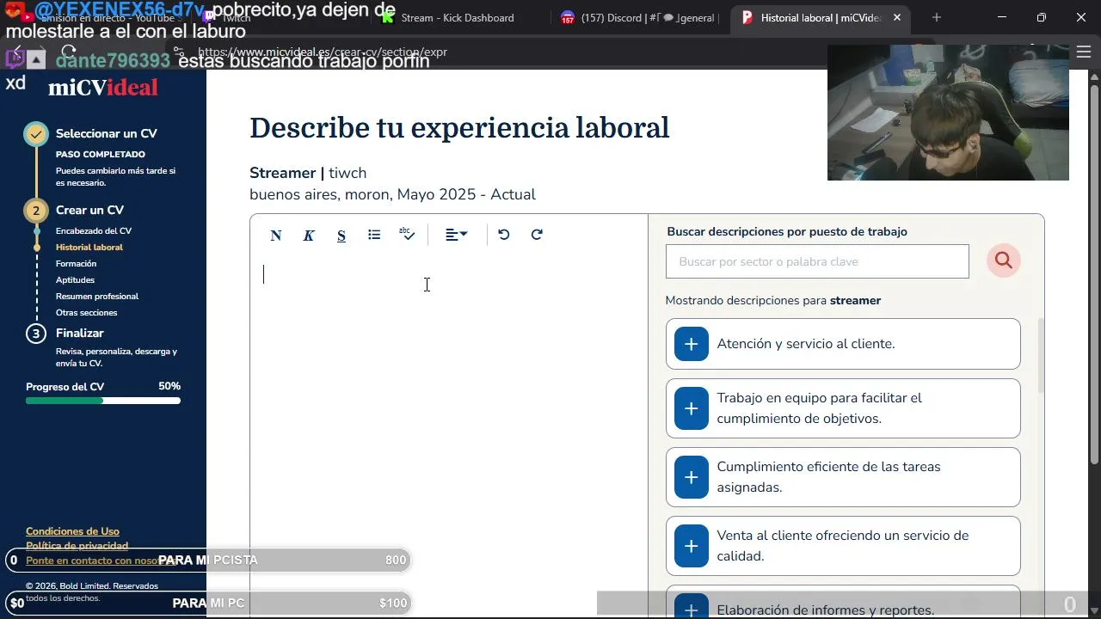Open the browser hamburger menu

(1084, 52)
